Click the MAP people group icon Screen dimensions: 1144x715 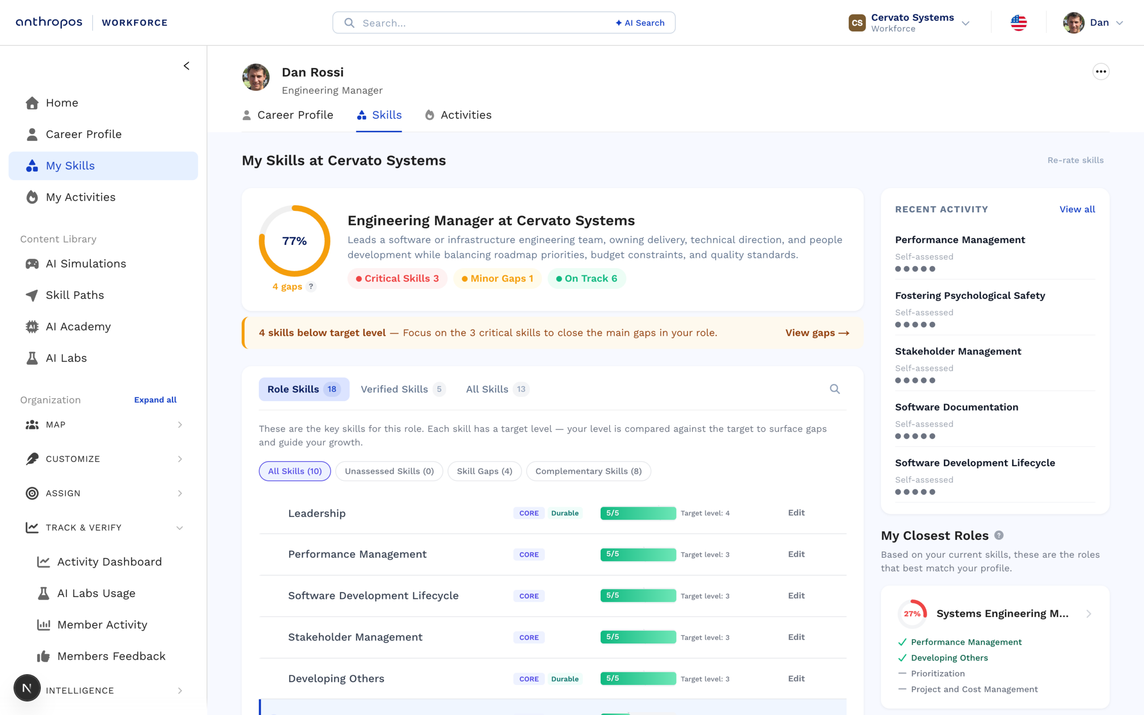pyautogui.click(x=32, y=425)
